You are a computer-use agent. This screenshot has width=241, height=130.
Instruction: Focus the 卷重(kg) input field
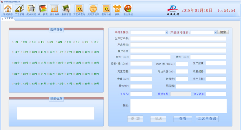point(141,79)
